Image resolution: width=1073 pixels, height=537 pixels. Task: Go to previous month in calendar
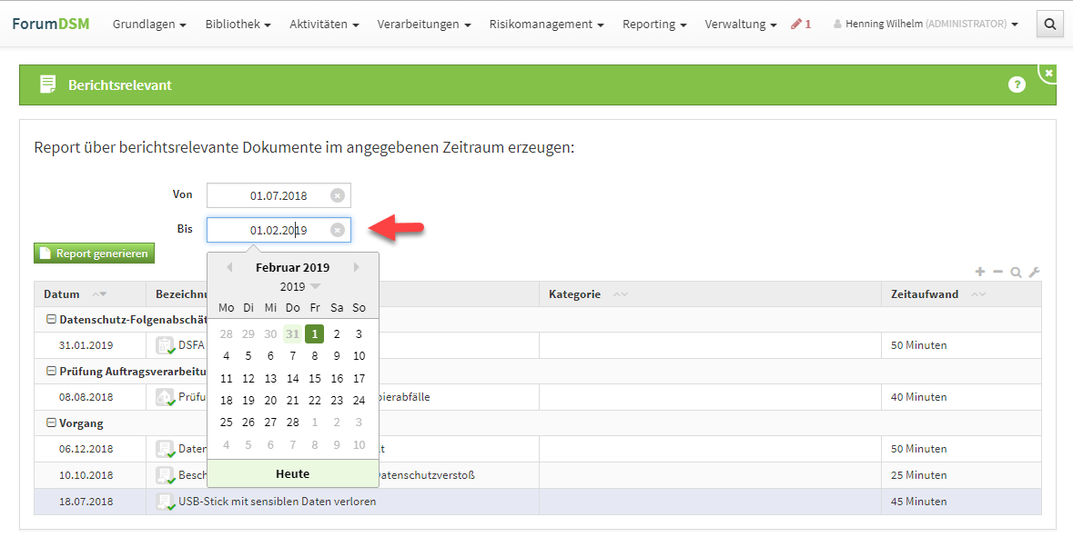tap(228, 267)
